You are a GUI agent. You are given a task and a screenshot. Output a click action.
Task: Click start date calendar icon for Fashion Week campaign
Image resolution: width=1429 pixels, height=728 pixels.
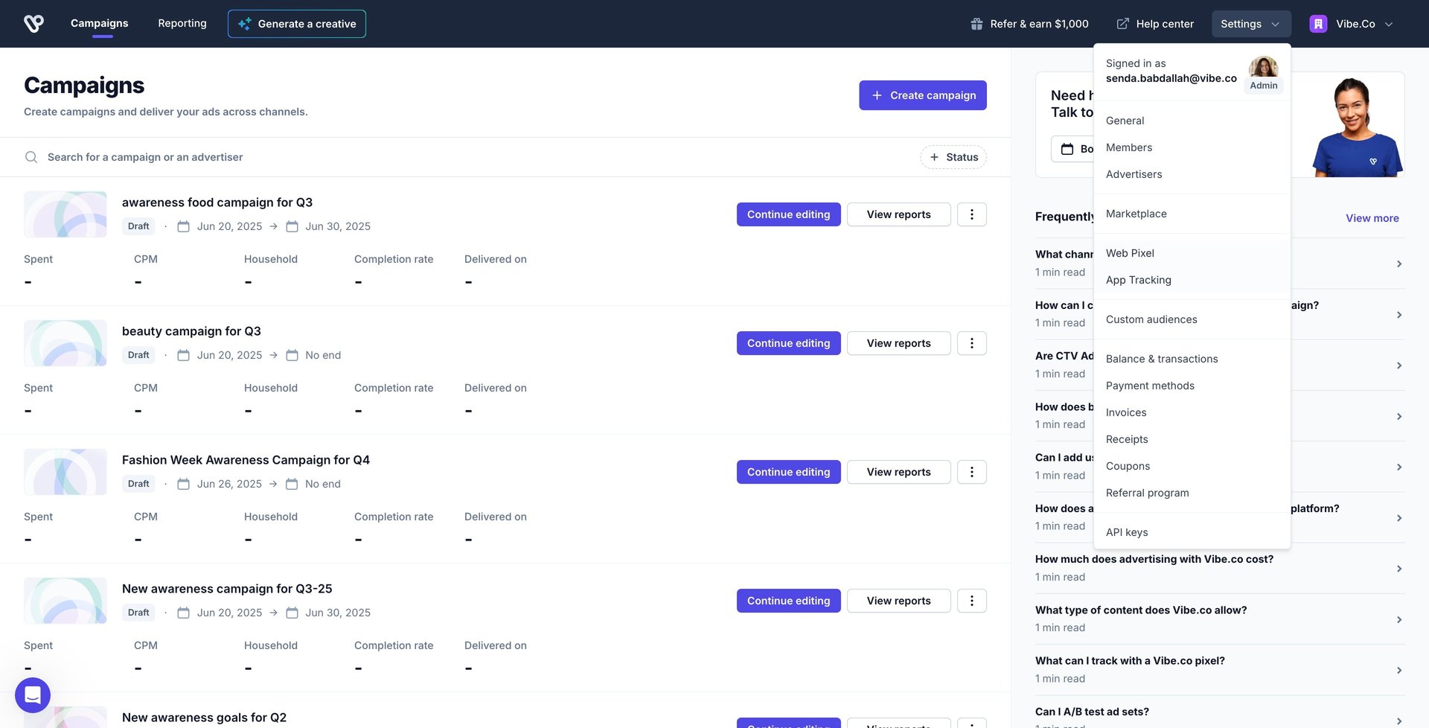[x=183, y=484]
